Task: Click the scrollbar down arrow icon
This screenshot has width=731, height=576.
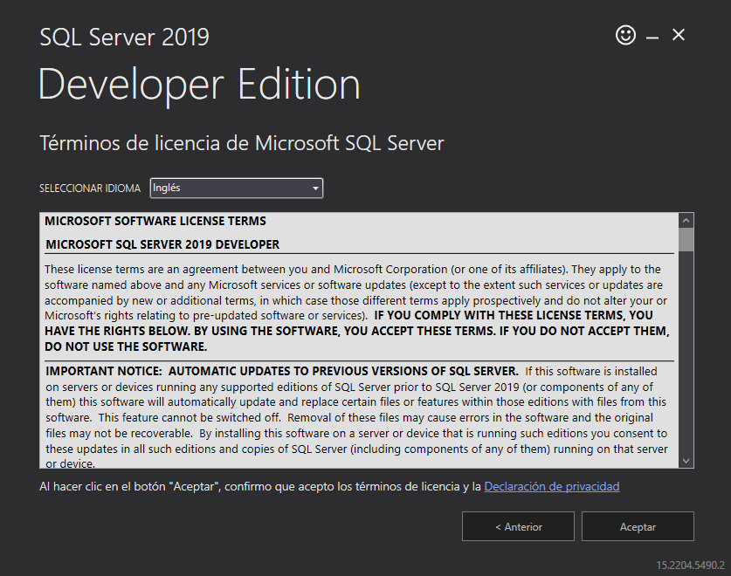Action: (x=684, y=460)
